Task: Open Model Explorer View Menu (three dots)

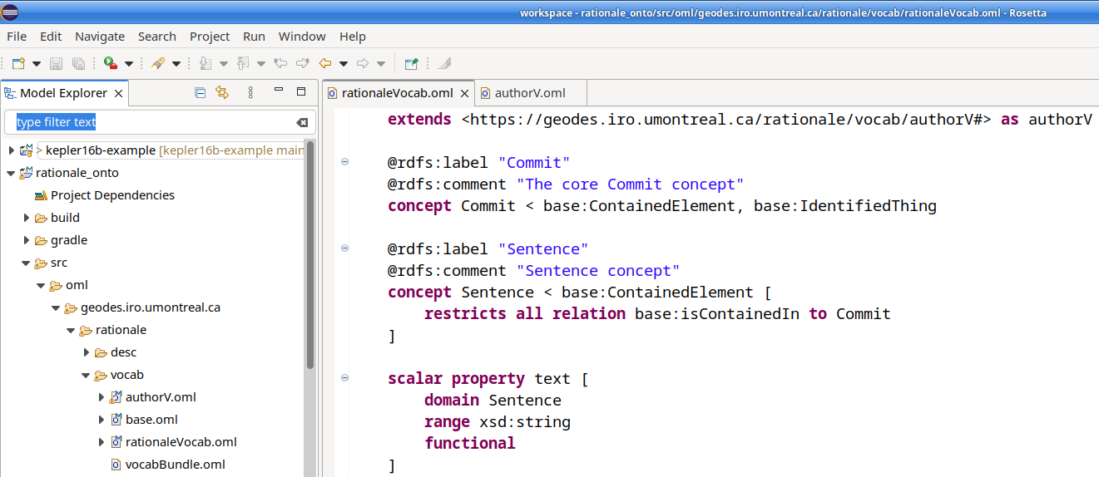Action: click(250, 92)
